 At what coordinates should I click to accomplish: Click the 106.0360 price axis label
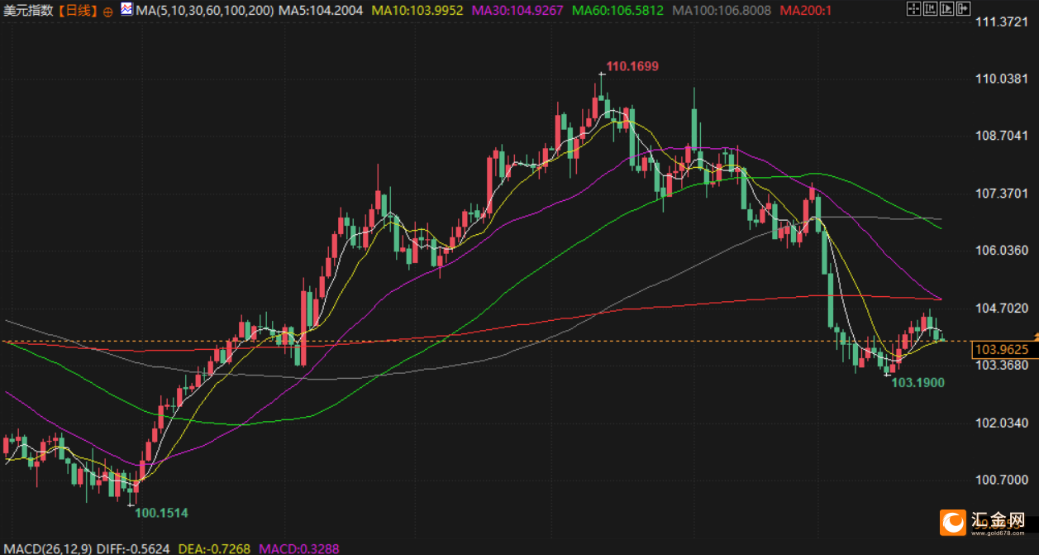coord(1002,250)
